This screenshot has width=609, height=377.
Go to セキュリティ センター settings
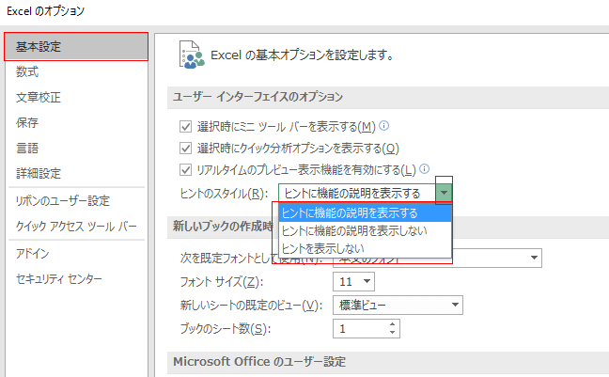pos(58,279)
